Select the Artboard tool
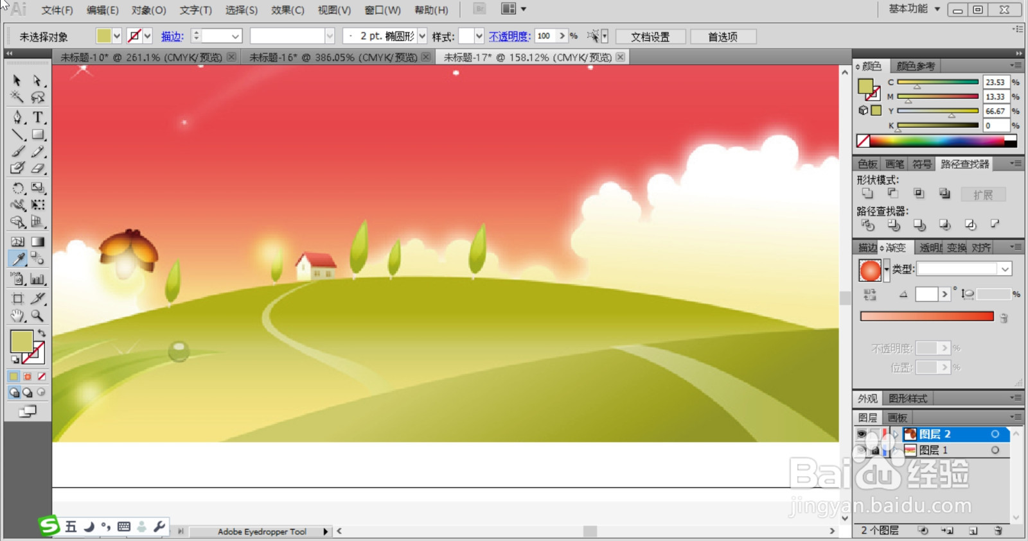The image size is (1028, 541). (x=17, y=298)
